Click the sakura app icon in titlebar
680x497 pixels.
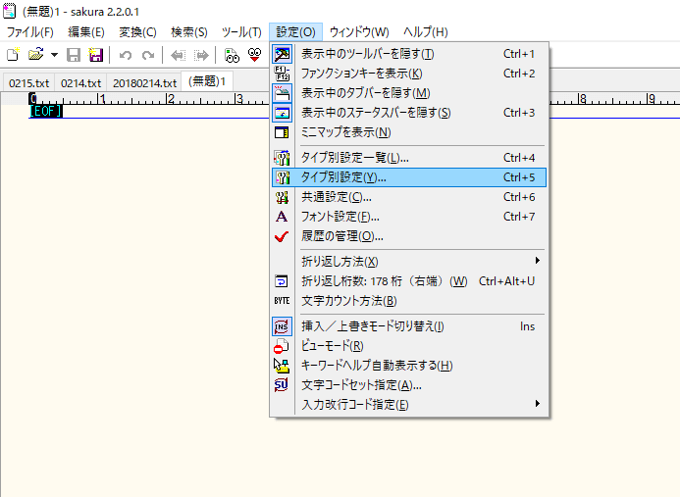tap(10, 11)
